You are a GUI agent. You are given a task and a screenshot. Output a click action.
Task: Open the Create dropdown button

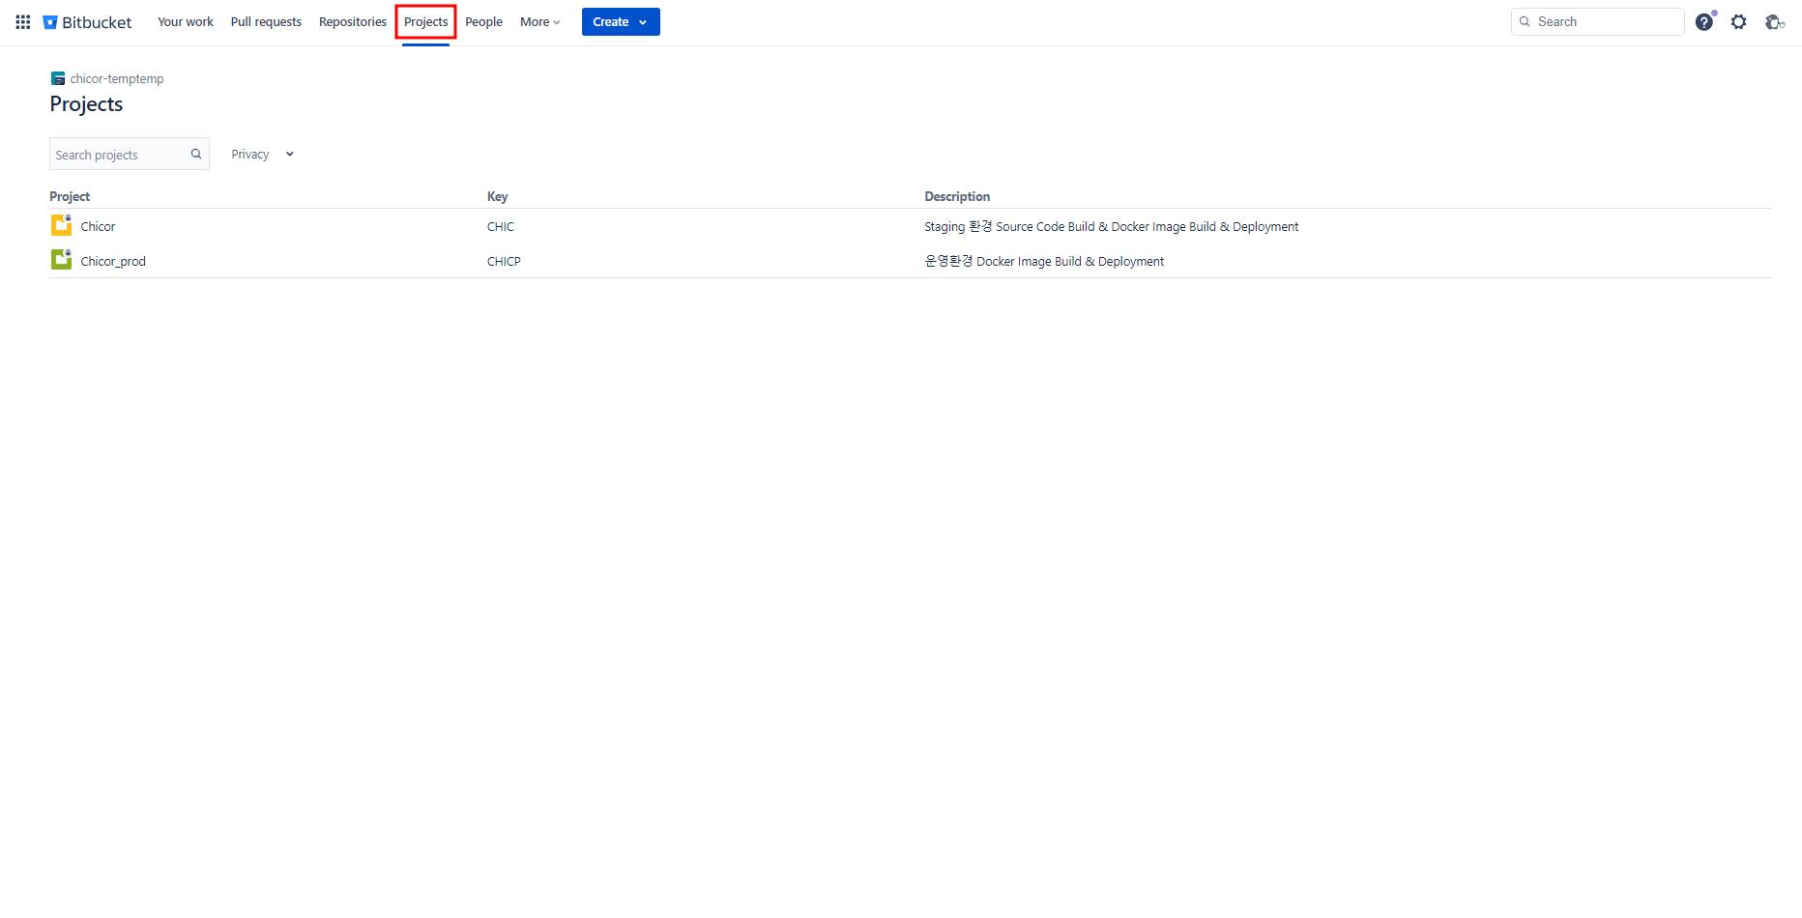pos(620,22)
